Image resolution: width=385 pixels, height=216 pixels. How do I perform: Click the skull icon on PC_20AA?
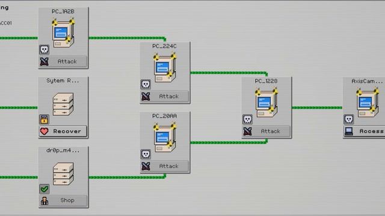[x=146, y=154]
